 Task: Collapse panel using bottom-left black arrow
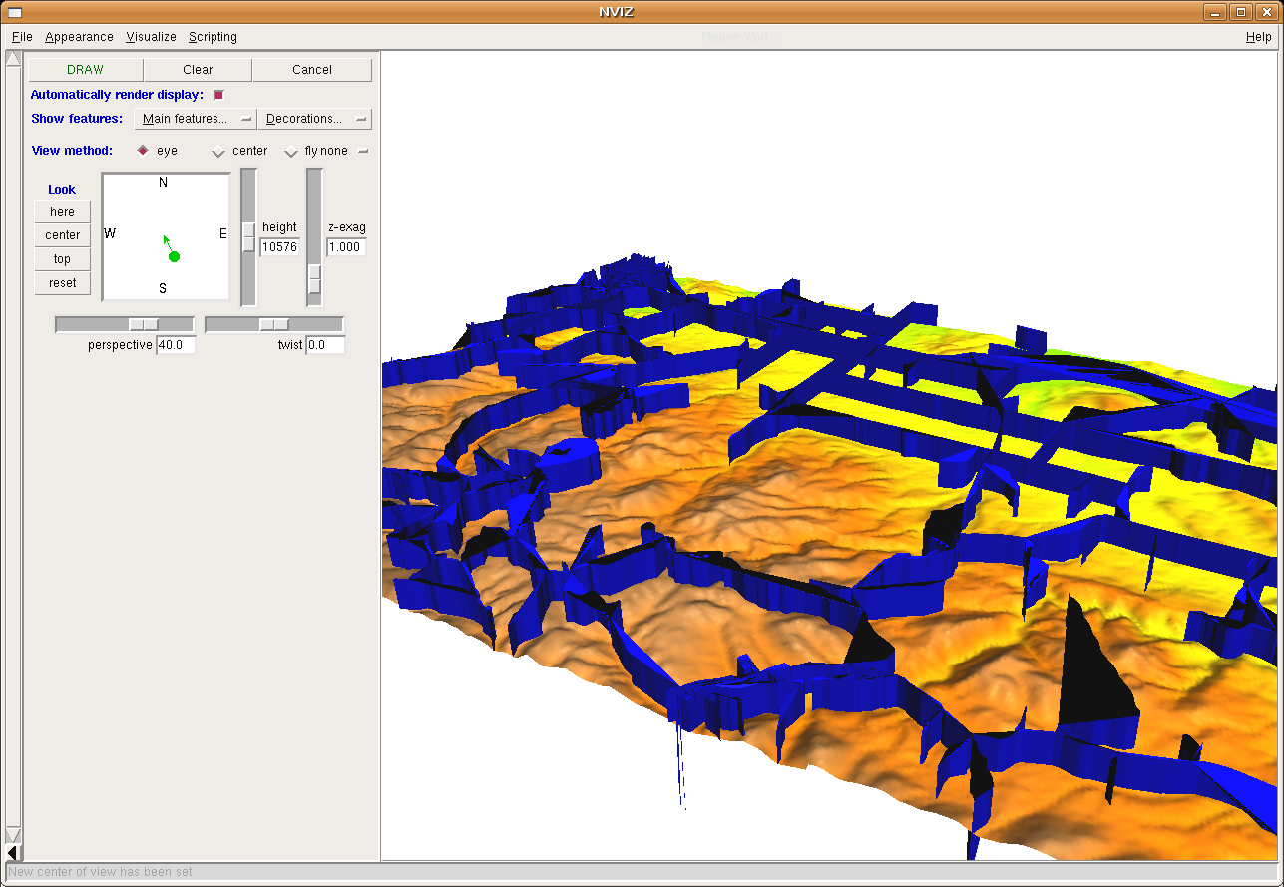tap(13, 853)
